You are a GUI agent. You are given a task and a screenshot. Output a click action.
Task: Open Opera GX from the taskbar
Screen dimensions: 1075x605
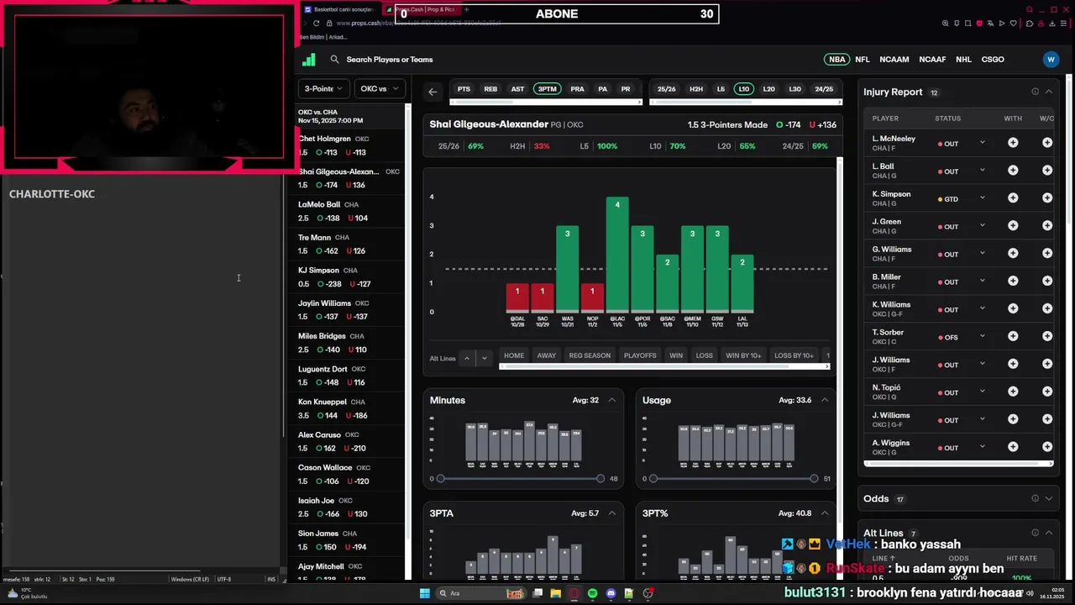(x=574, y=593)
